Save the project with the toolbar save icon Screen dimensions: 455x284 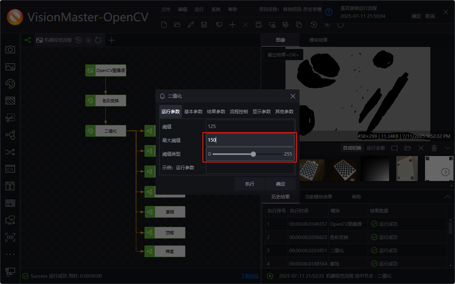[x=204, y=24]
